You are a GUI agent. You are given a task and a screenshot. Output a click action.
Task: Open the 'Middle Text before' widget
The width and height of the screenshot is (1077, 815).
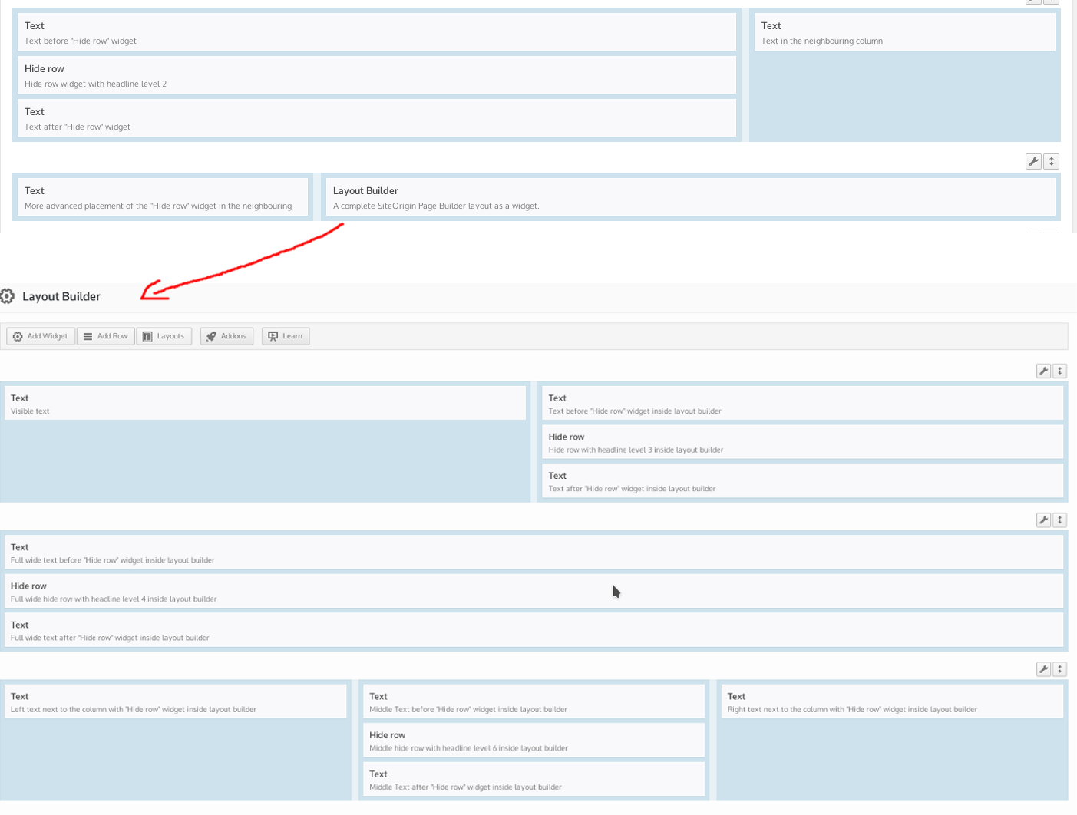coord(534,701)
